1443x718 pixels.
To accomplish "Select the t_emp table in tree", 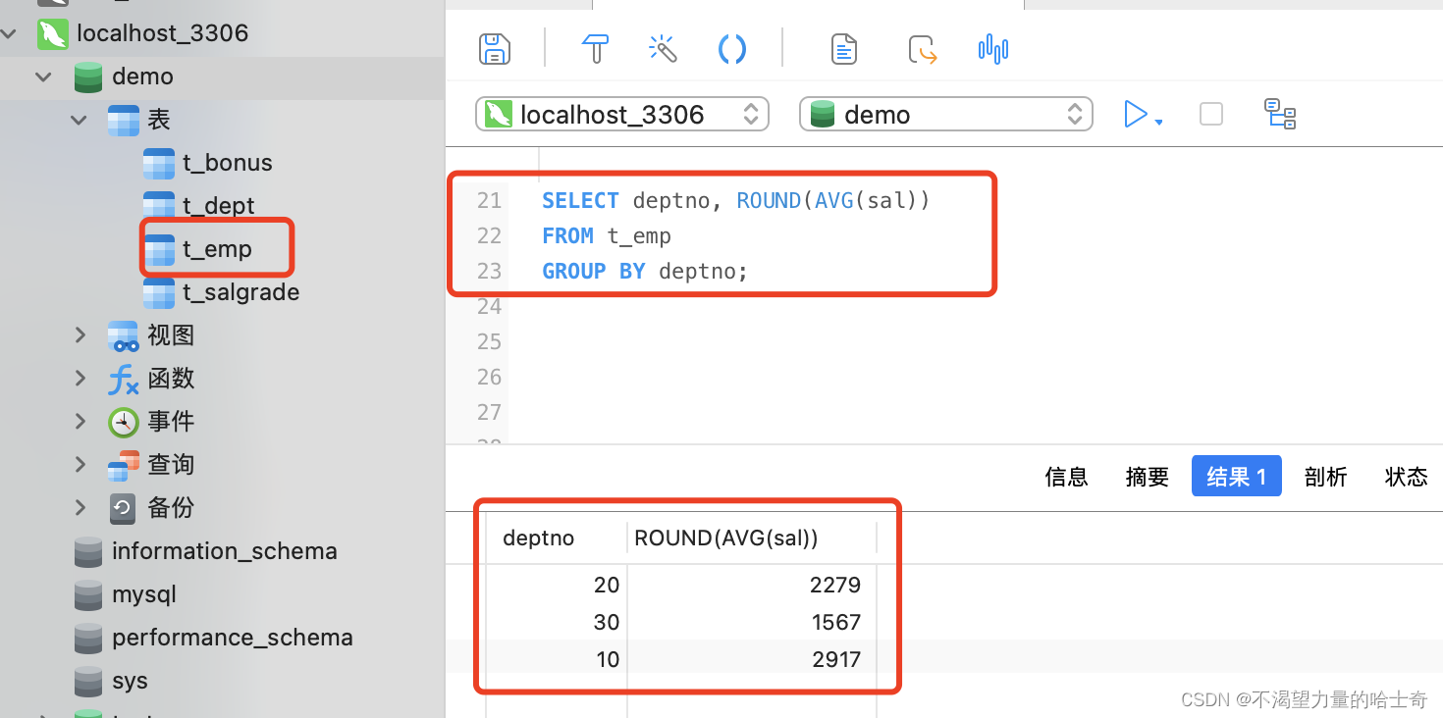I will 217,249.
